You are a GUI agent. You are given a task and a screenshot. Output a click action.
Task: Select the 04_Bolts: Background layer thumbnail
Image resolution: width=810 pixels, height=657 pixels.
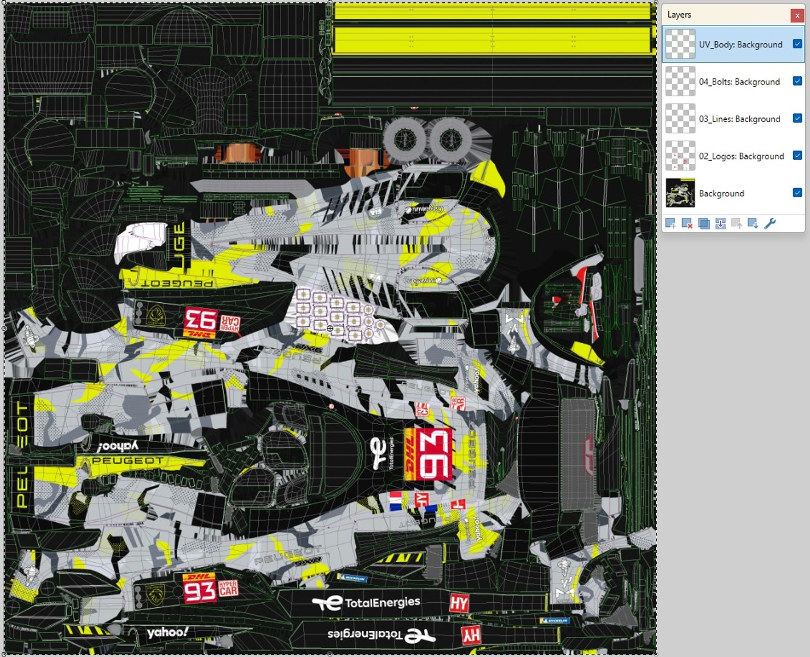point(680,81)
